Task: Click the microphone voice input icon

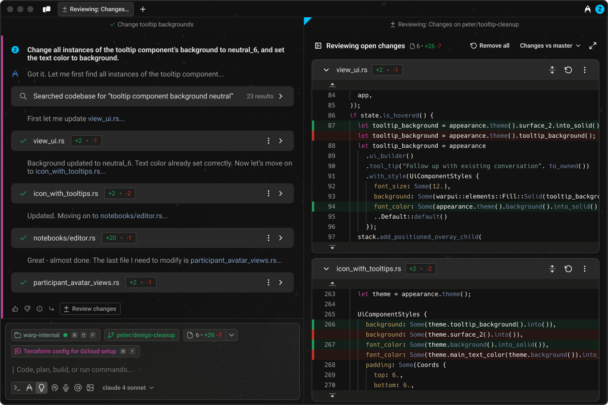Action: pyautogui.click(x=66, y=388)
